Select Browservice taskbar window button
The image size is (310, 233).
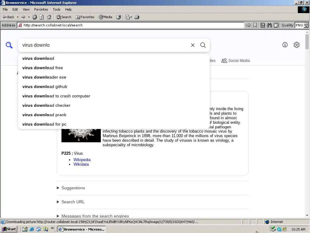[x=82, y=229]
